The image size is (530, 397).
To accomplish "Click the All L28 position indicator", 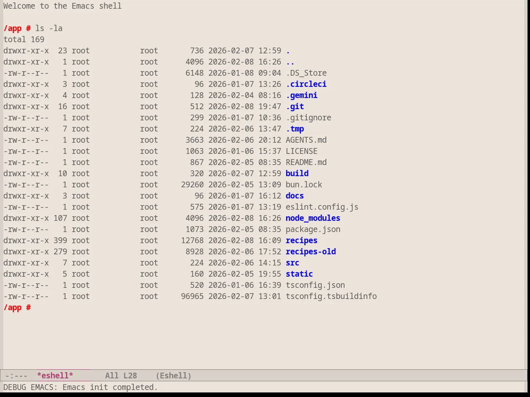I will (x=121, y=375).
